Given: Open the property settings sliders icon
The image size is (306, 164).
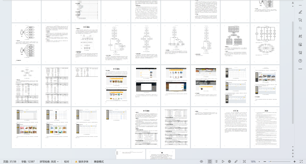Looking at the screenshot, I should [x=300, y=28].
